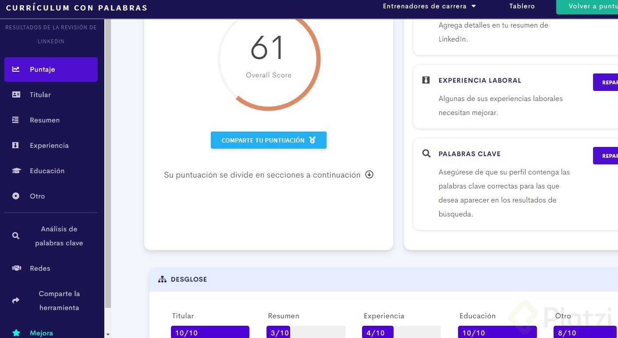This screenshot has width=618, height=338.
Task: Click the down-arrow next to sections text
Action: [x=369, y=174]
